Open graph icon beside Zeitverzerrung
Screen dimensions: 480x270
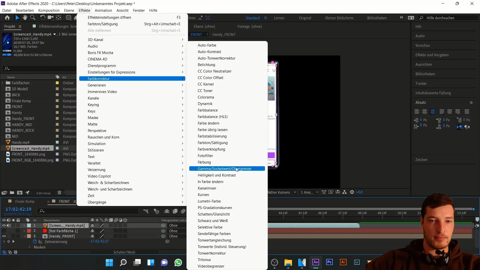point(40,242)
